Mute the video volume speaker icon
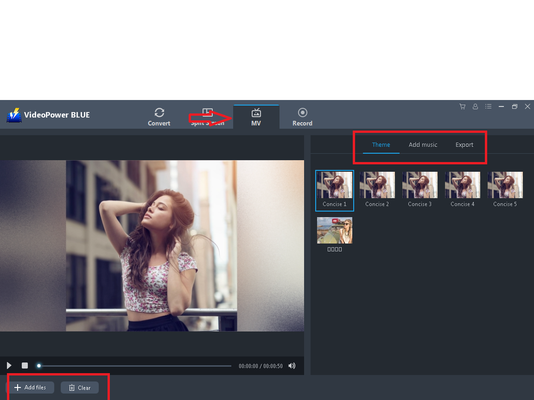This screenshot has width=534, height=400. click(x=292, y=365)
